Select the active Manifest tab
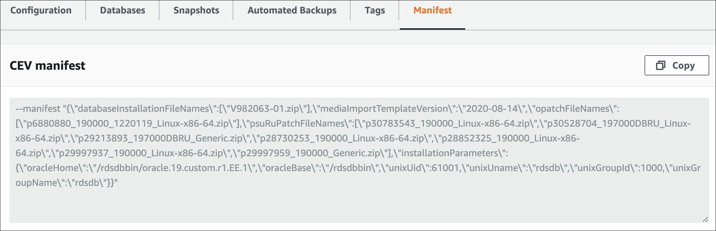This screenshot has width=716, height=231. pos(432,10)
